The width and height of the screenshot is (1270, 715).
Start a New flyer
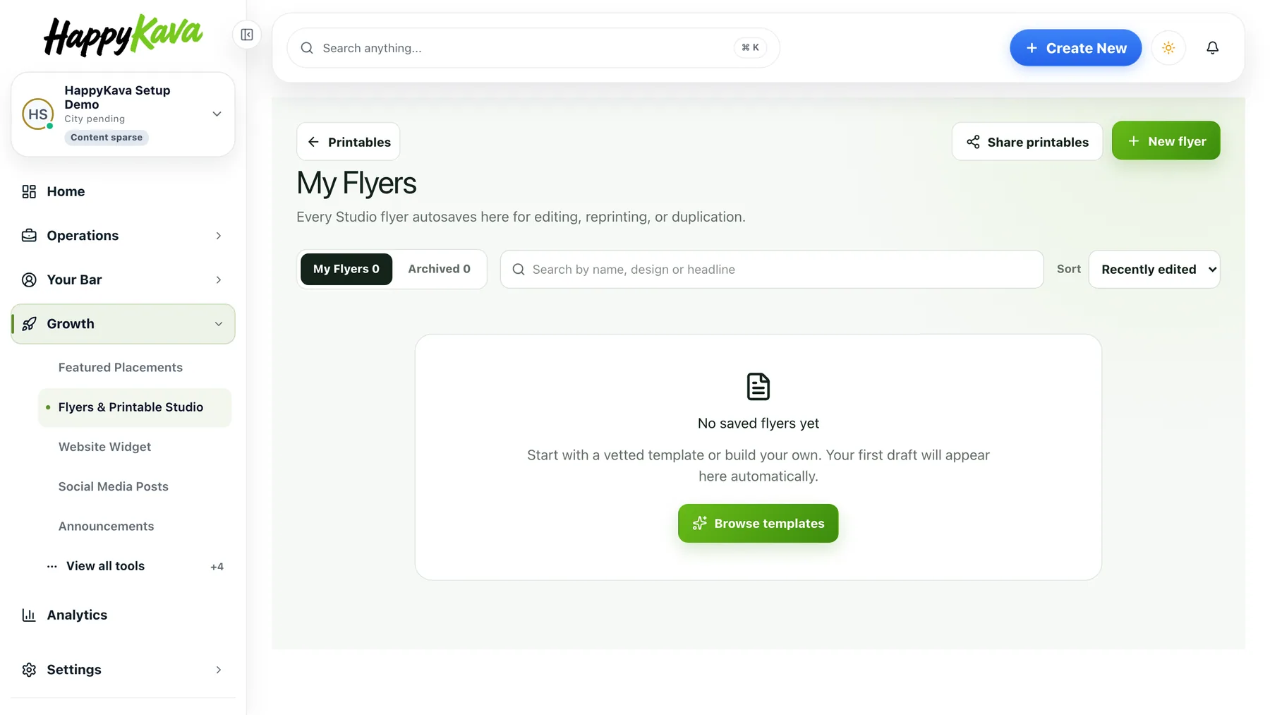pos(1166,141)
